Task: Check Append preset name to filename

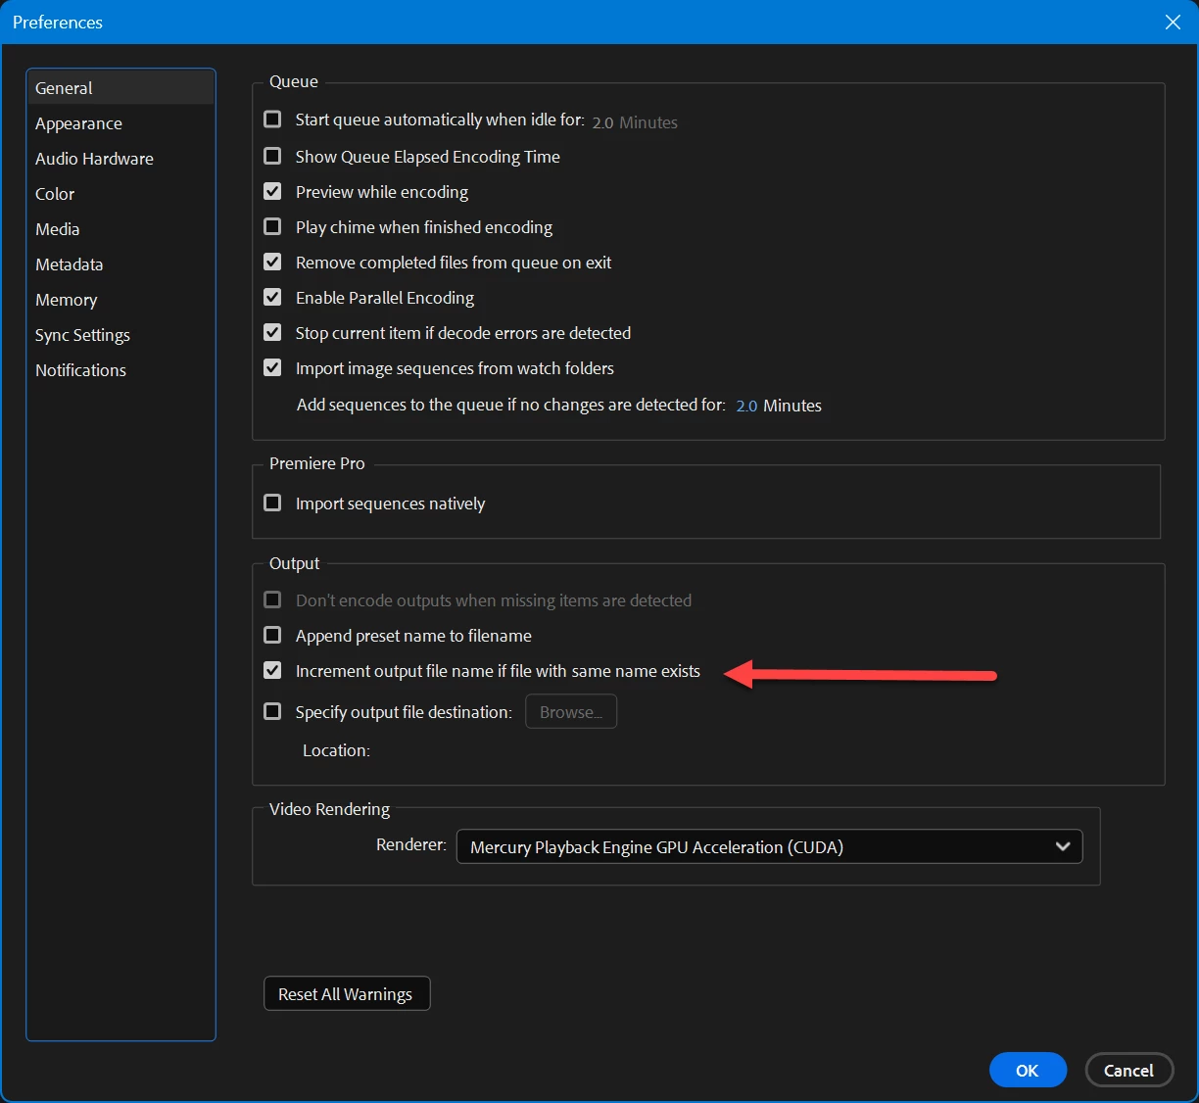Action: tap(272, 635)
